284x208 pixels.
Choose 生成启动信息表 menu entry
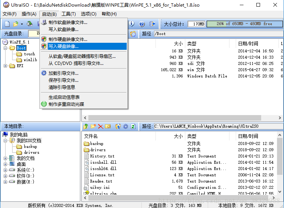coord(84,97)
